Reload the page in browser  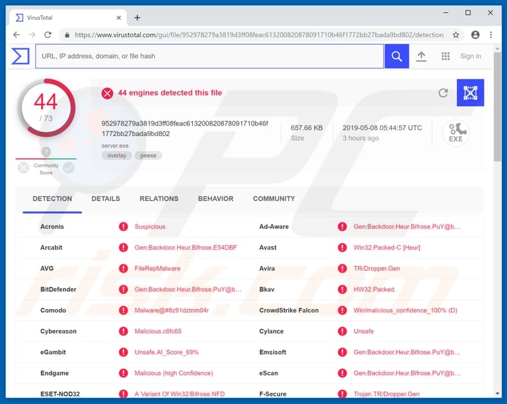pos(48,35)
